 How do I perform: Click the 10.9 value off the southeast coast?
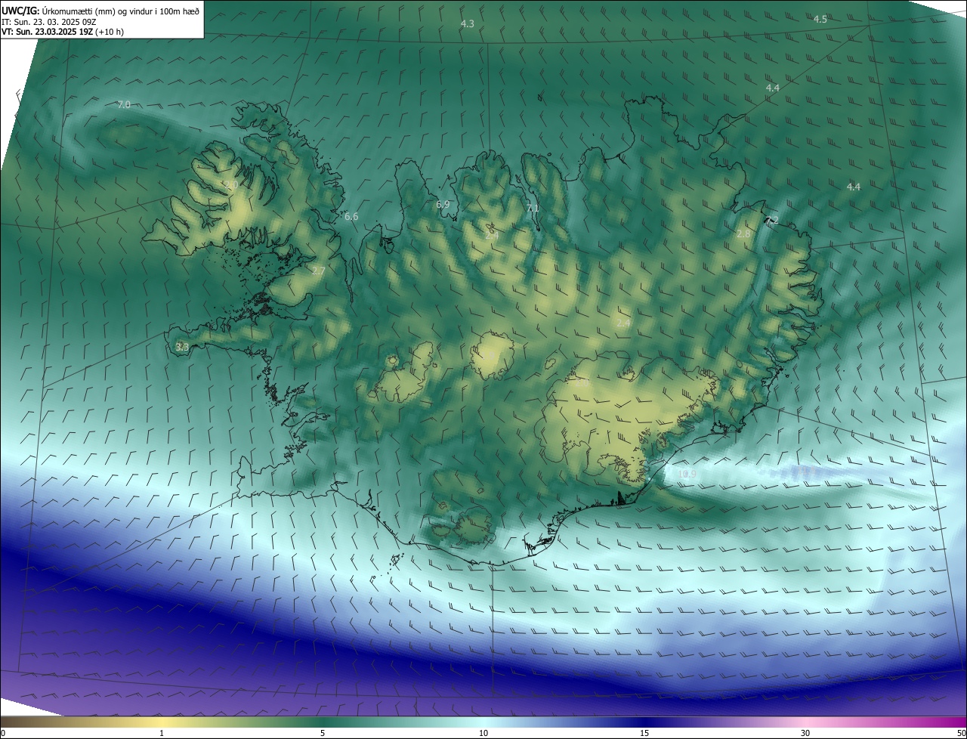click(x=687, y=475)
